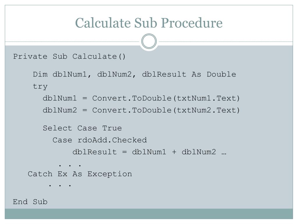Click the dblNum1 Convert.ToDouble line
The height and width of the screenshot is (224, 298).
point(141,99)
